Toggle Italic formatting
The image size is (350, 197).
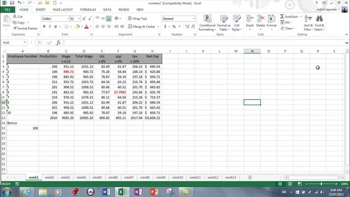(x=50, y=27)
